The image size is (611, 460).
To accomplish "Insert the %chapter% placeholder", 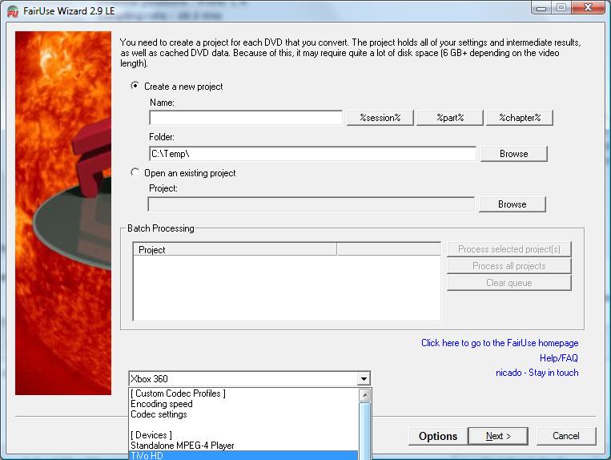I will point(520,118).
